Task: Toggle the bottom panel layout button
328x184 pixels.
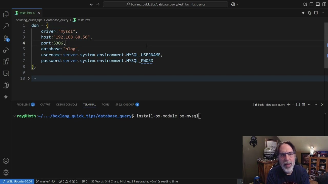Action: tap(318, 4)
